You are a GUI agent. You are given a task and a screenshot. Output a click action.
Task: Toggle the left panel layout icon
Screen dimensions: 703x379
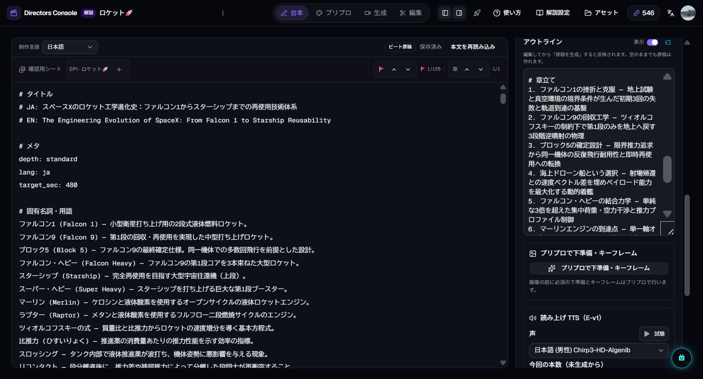click(x=445, y=13)
